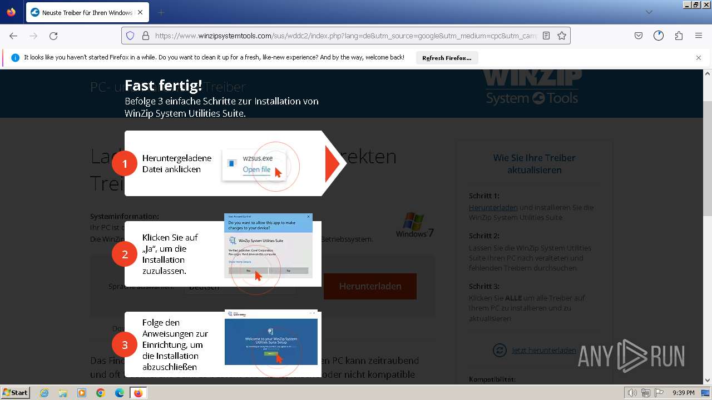Image resolution: width=712 pixels, height=400 pixels.
Task: Click the Refresh Firefox button
Action: tap(447, 58)
